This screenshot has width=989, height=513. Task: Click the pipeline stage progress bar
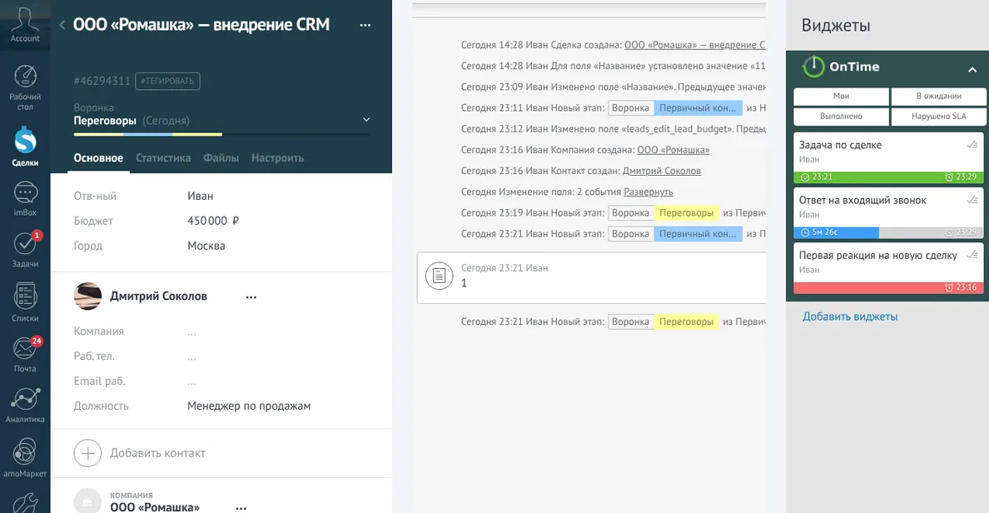pyautogui.click(x=222, y=134)
